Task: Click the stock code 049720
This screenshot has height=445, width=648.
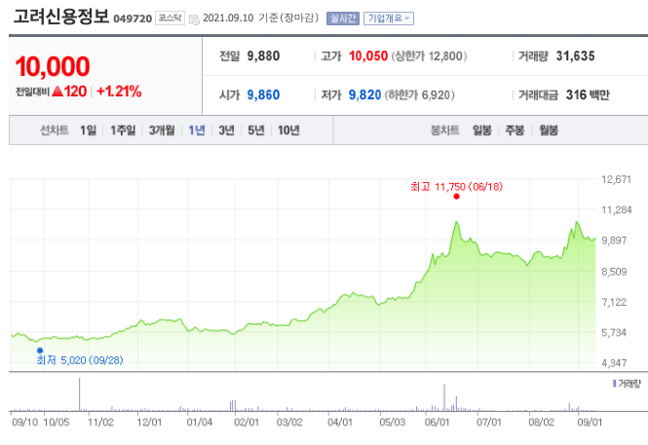Action: 133,19
